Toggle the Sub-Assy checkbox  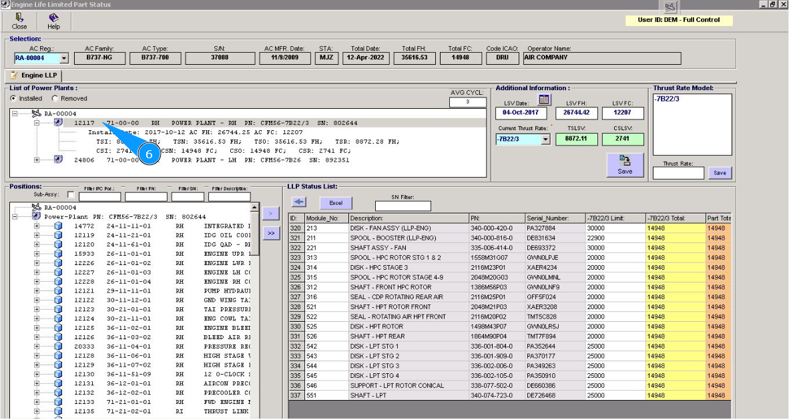tap(71, 195)
